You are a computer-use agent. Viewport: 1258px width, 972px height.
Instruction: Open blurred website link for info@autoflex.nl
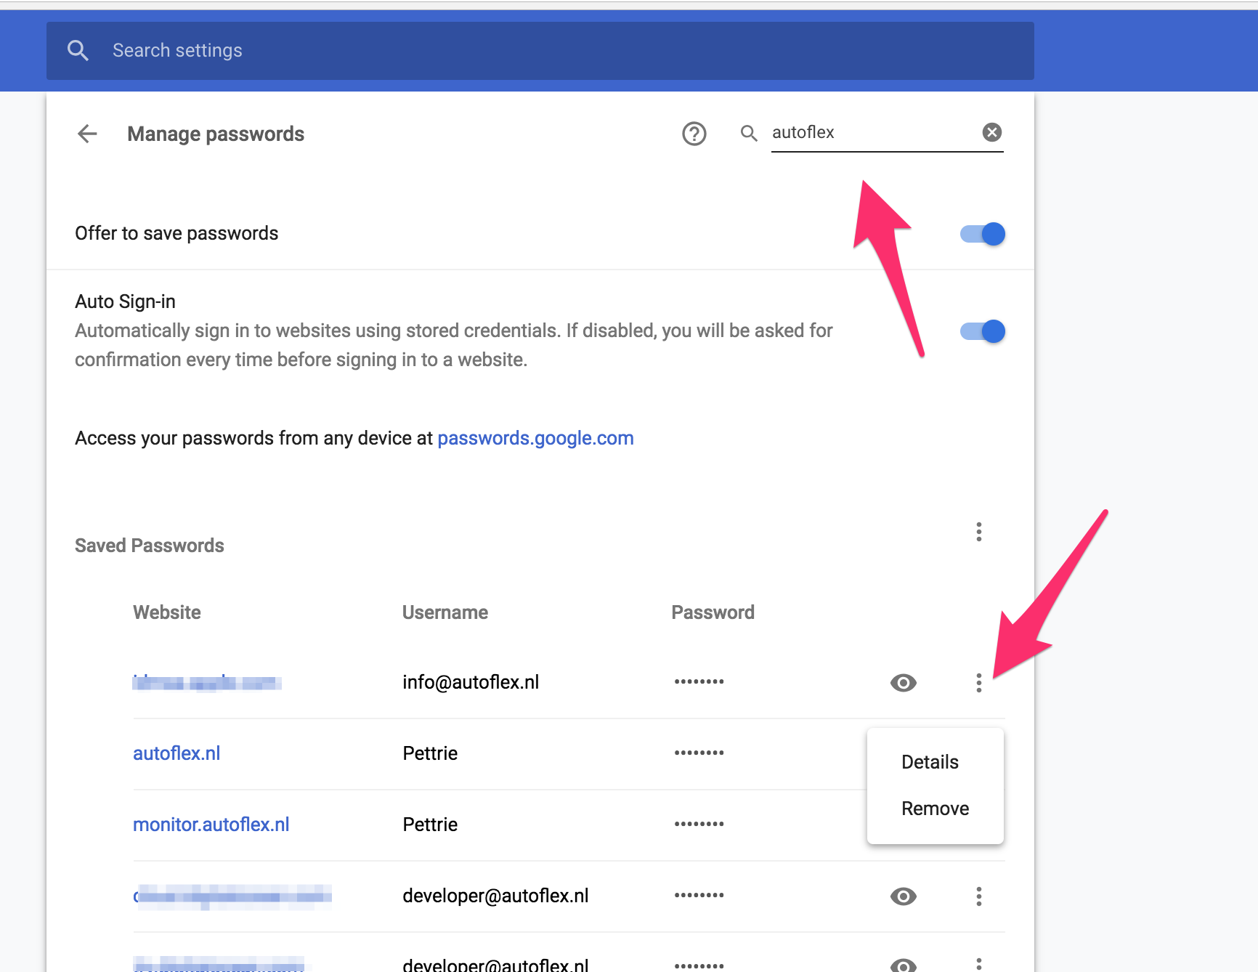[207, 683]
